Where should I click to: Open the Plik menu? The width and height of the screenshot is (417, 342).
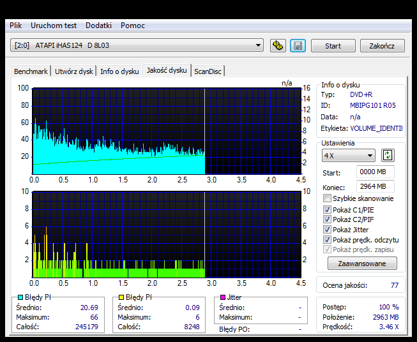[x=16, y=26]
